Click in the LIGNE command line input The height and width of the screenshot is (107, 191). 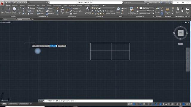coord(98,101)
